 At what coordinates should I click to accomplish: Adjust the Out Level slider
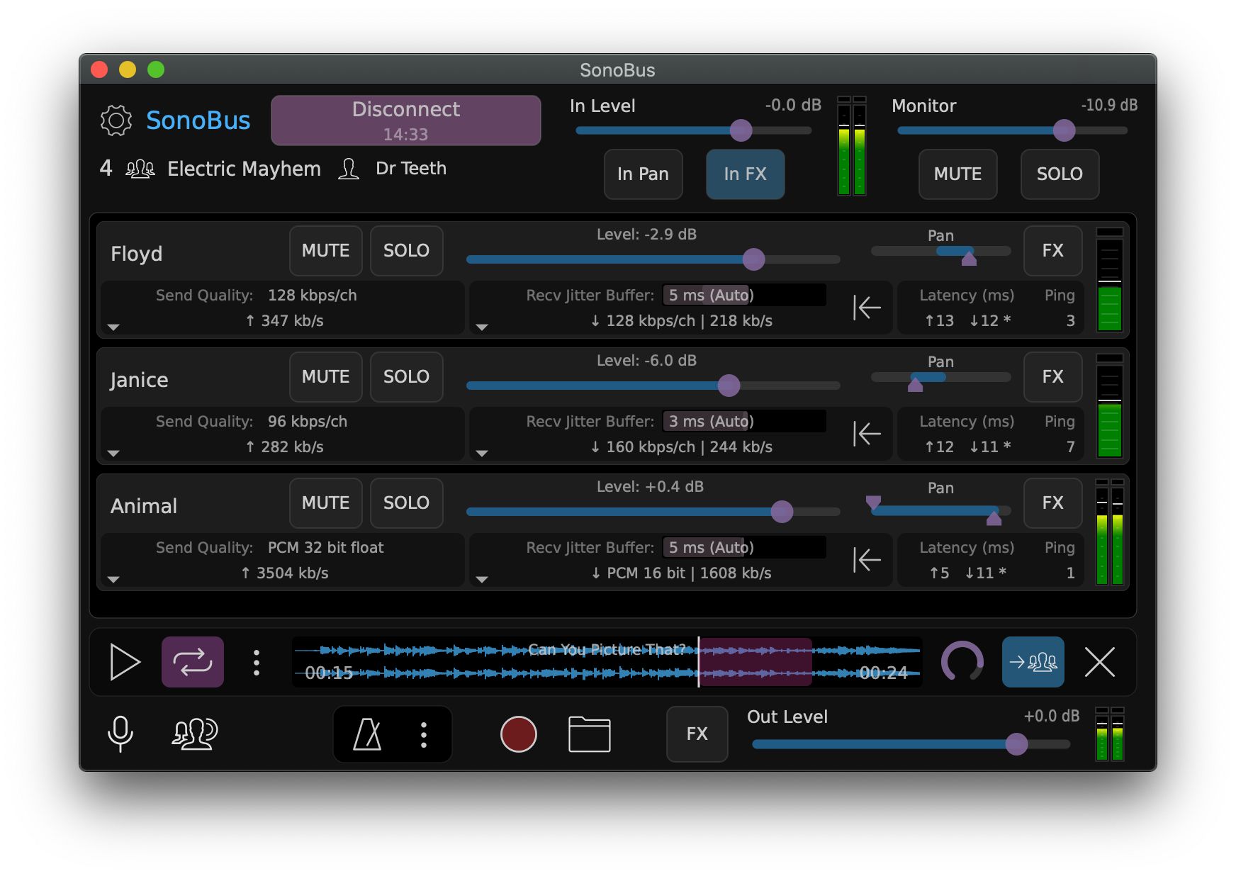(1018, 743)
